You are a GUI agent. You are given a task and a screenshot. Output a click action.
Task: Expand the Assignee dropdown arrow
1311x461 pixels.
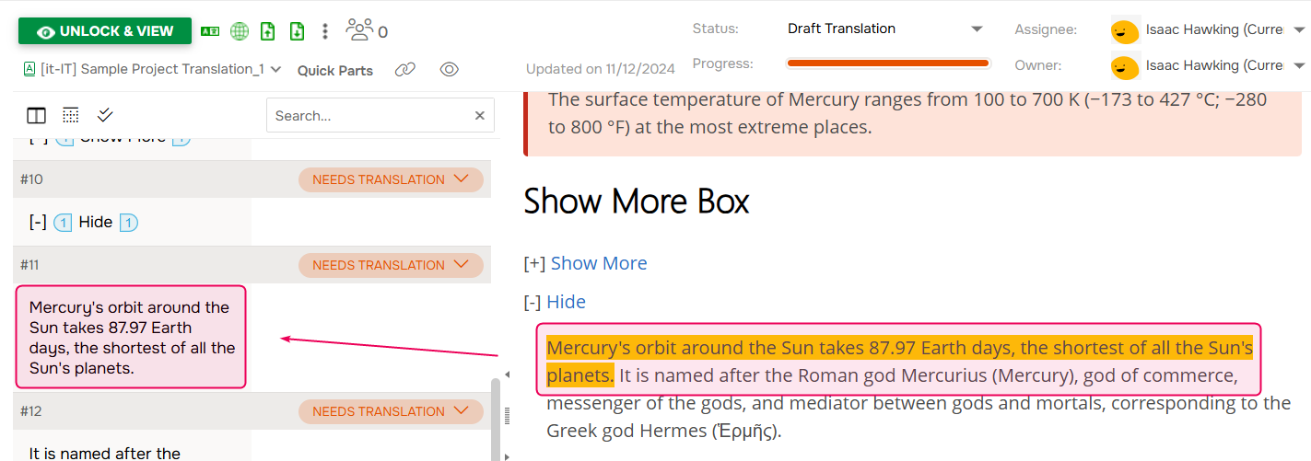(x=1299, y=29)
